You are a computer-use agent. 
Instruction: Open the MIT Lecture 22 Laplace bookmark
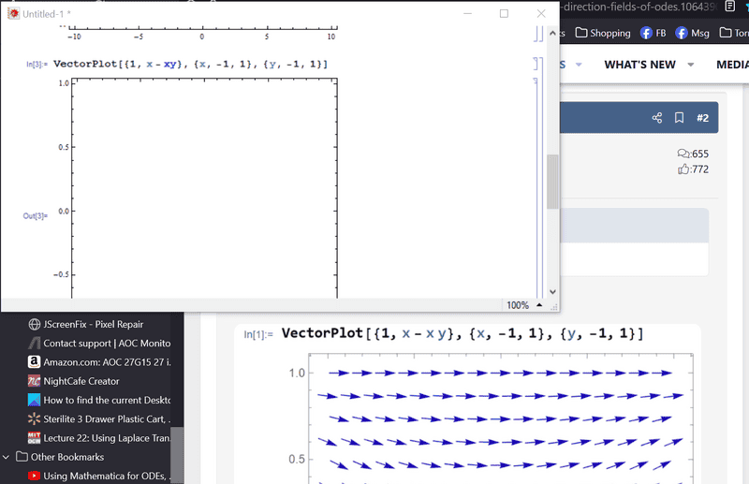pyautogui.click(x=104, y=438)
